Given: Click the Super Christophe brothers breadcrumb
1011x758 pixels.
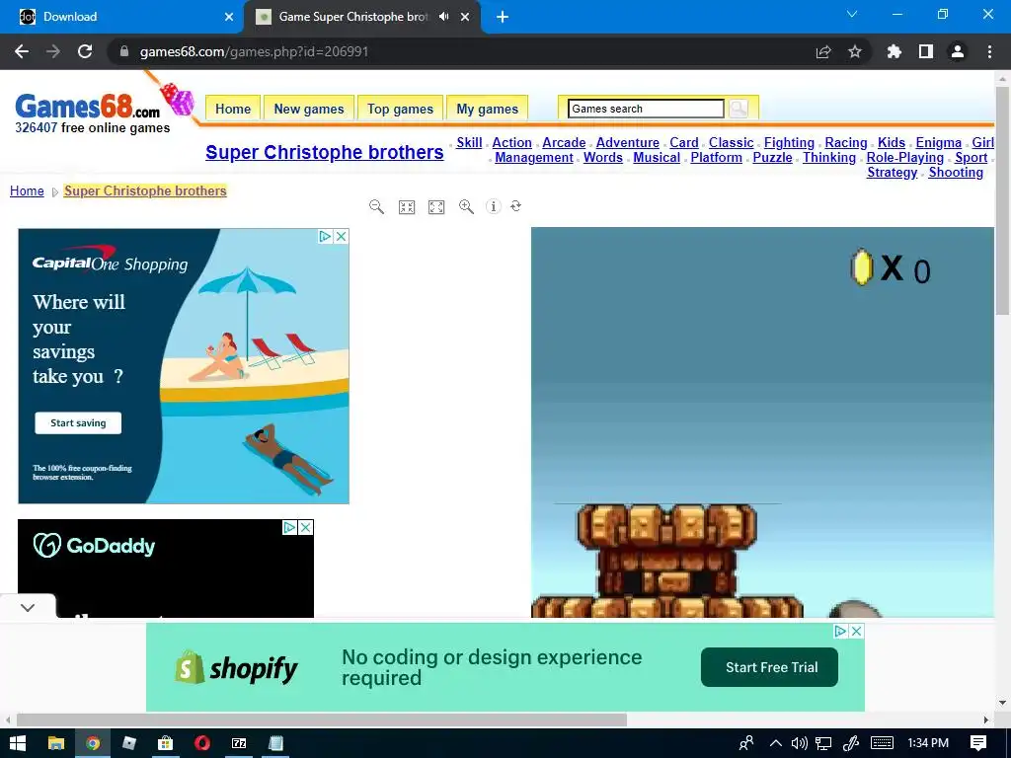Looking at the screenshot, I should click(145, 190).
